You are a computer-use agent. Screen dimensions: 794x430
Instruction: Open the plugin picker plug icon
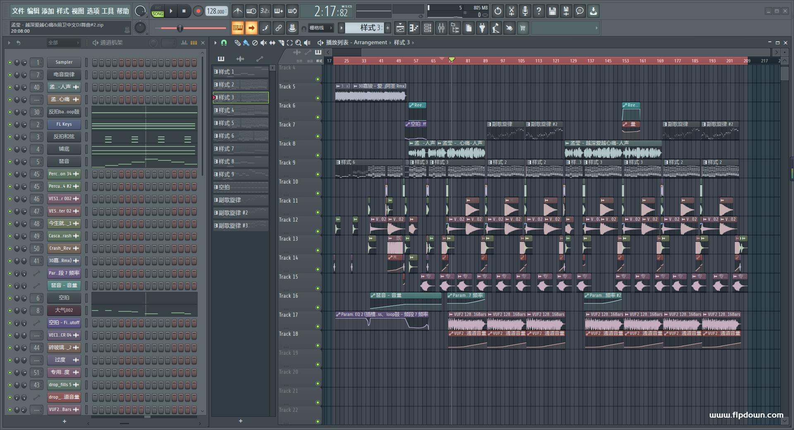point(482,28)
